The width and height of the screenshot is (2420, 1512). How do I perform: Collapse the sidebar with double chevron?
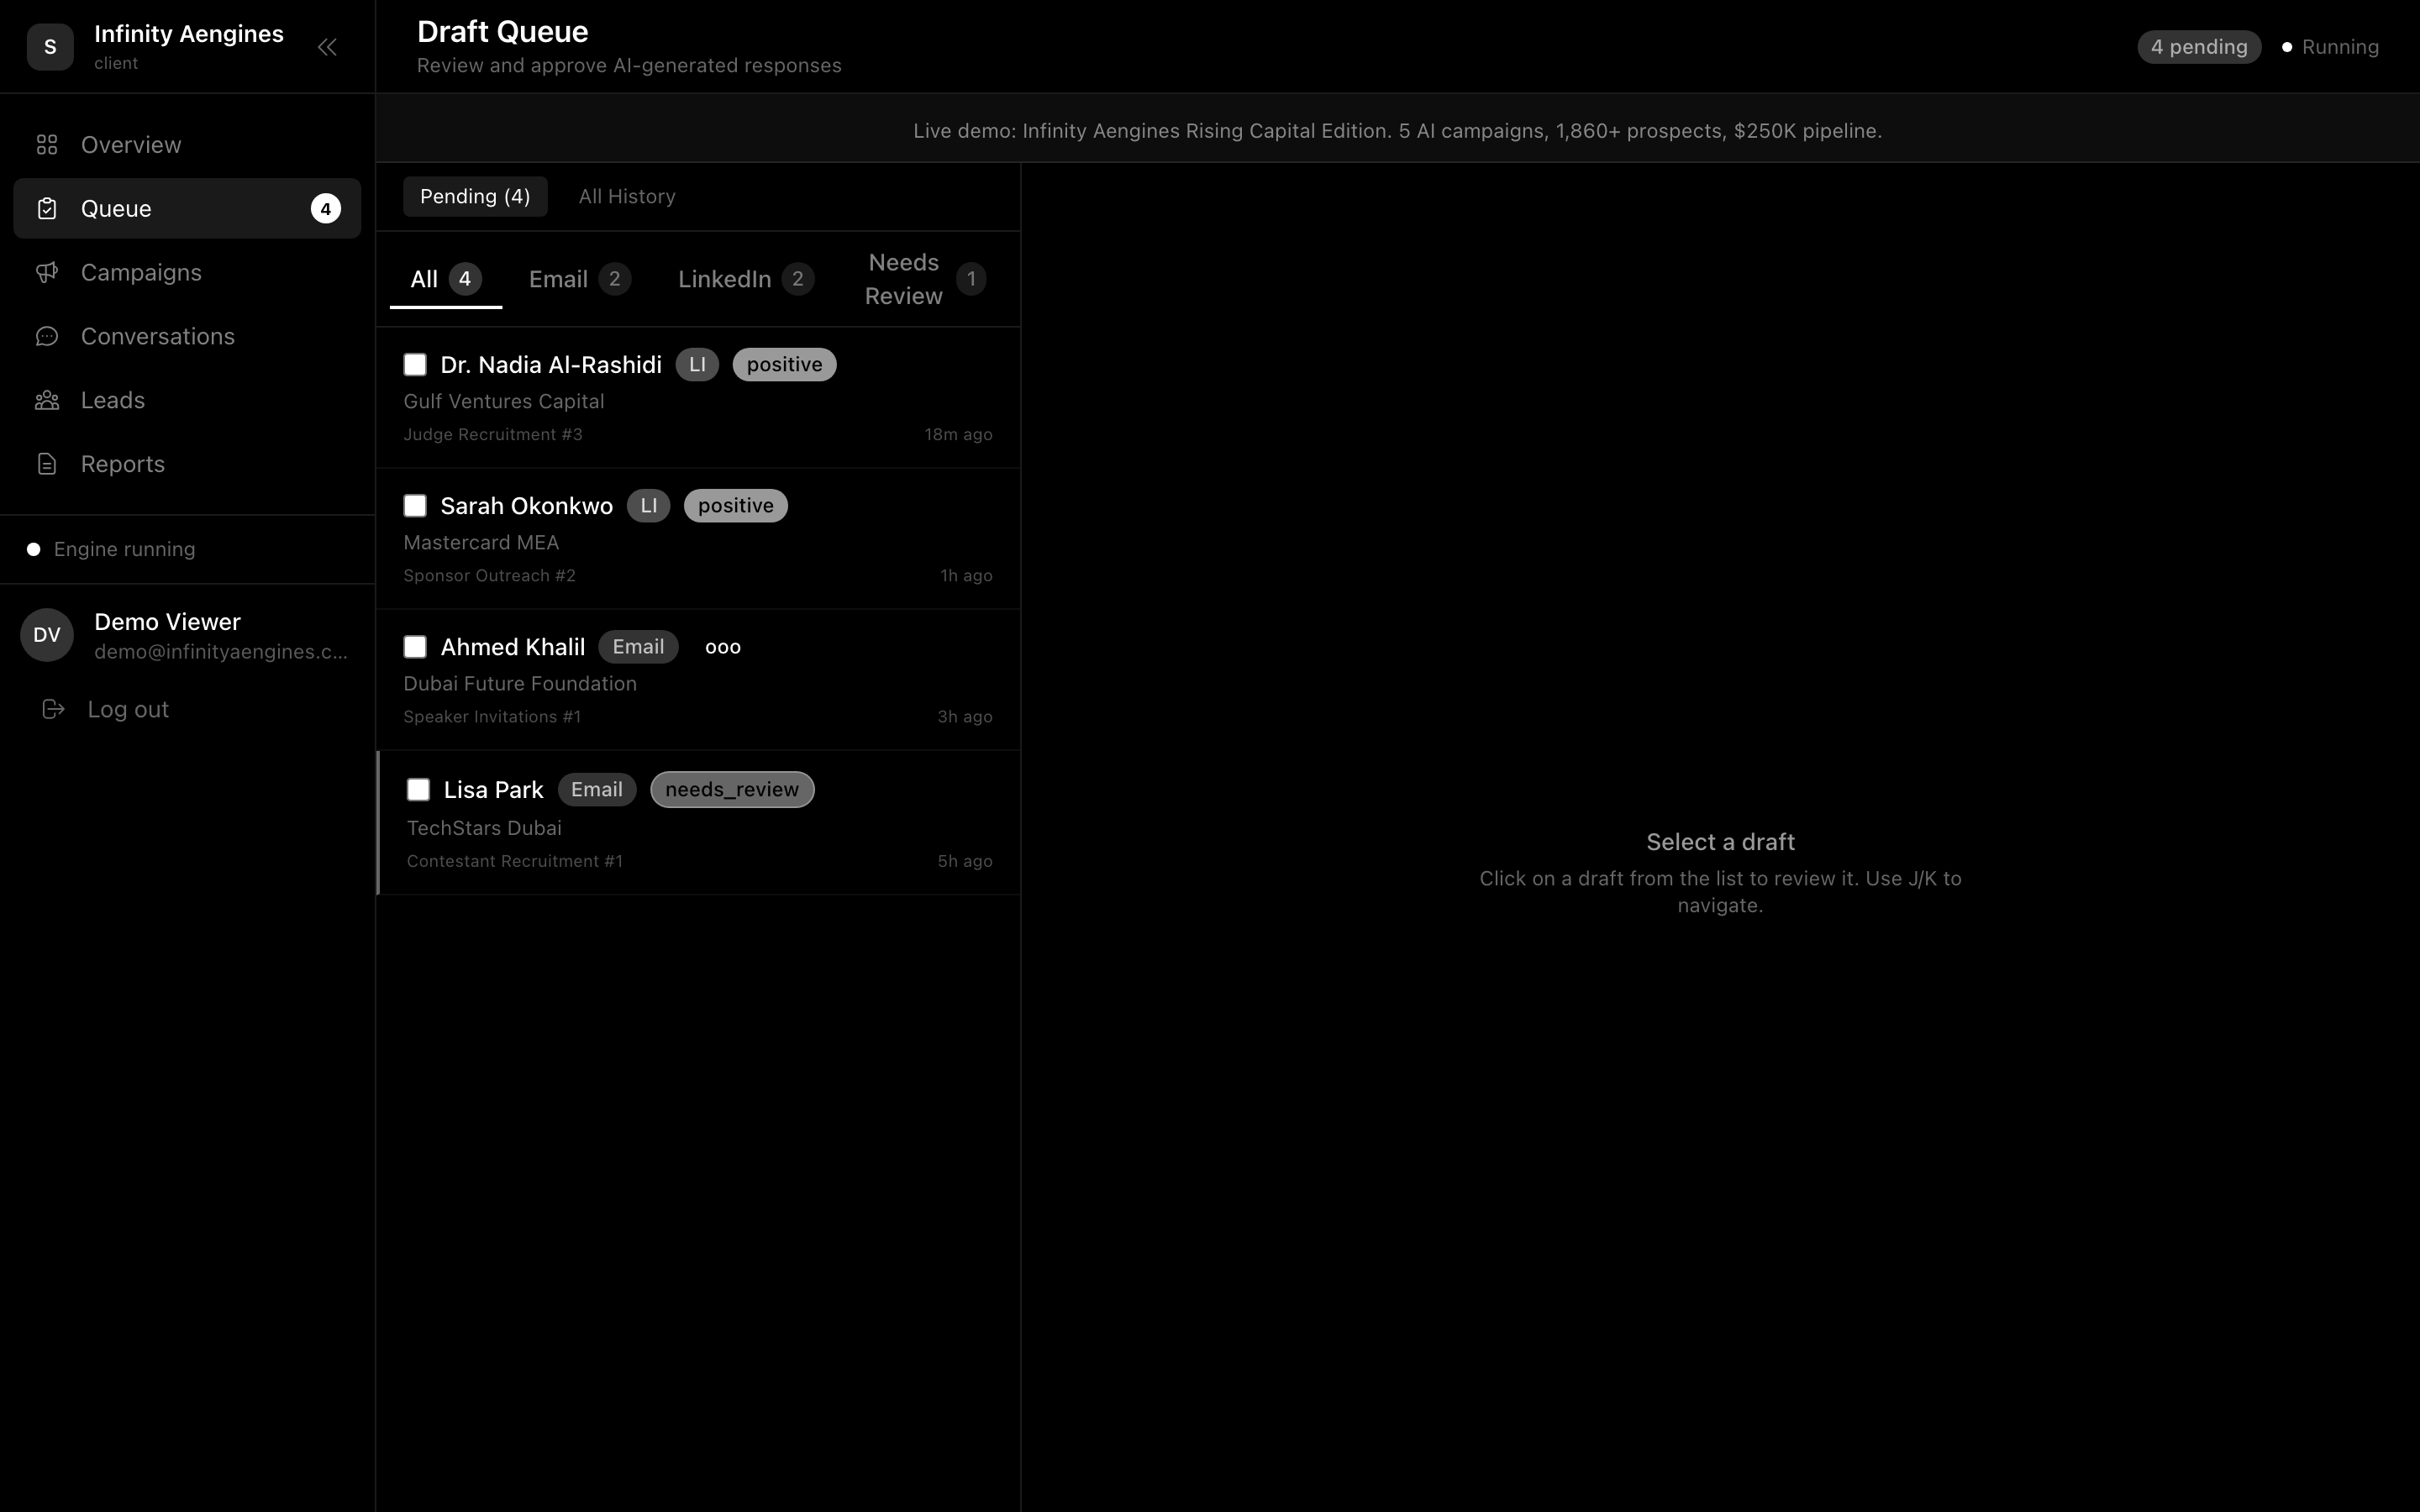[327, 47]
